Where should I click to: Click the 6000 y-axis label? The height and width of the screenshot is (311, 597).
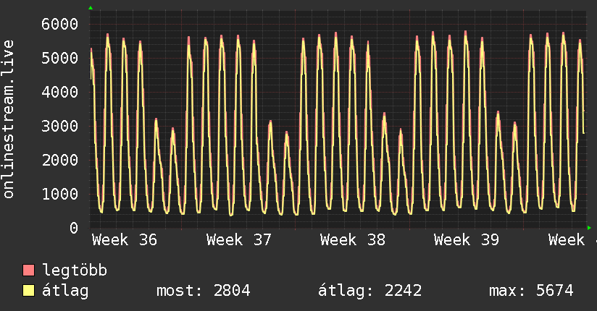pos(60,25)
